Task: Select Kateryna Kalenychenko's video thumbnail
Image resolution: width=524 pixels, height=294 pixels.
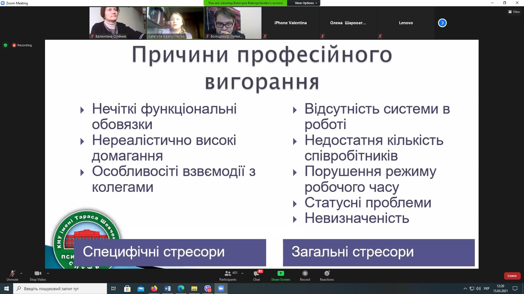Action: tap(175, 23)
